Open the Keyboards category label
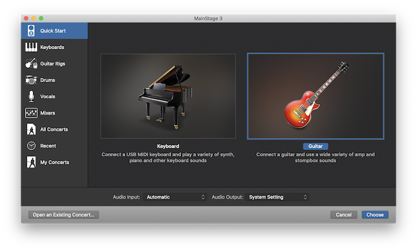Viewport: 417px width, 251px height. [52, 47]
